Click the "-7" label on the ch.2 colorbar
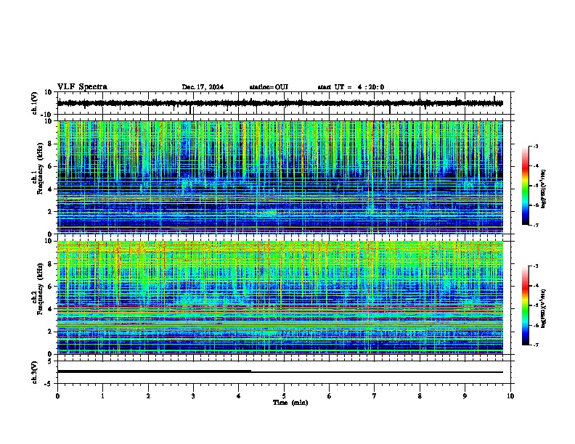This screenshot has width=575, height=444. click(536, 345)
